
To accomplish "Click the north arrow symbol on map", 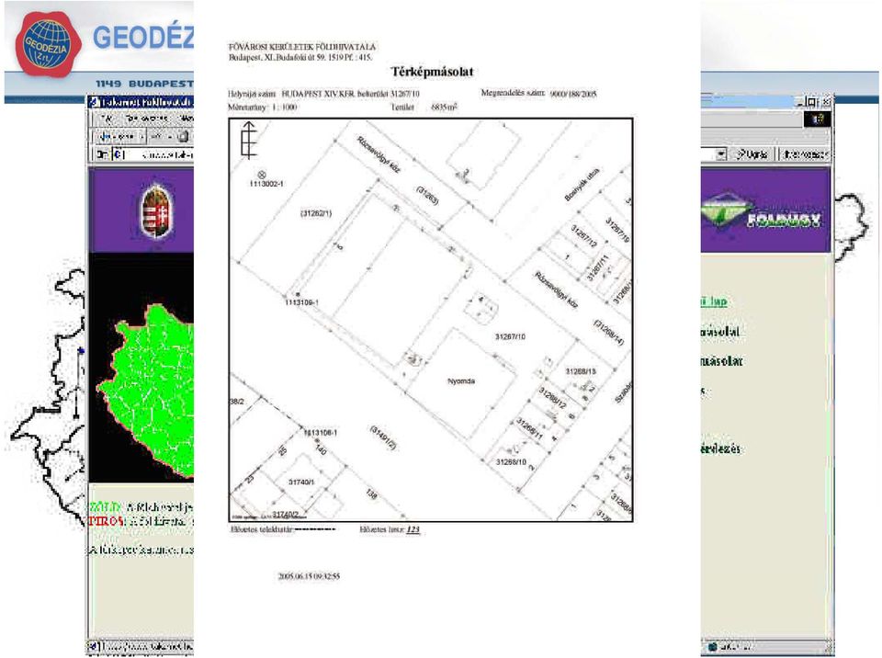I will tap(248, 140).
